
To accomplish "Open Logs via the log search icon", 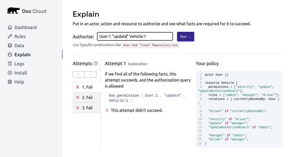I will (10, 64).
